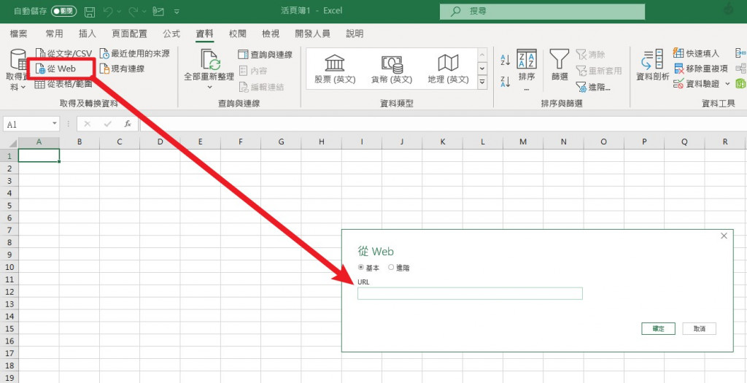This screenshot has height=383, width=747.
Task: Toggle the 篩選 Filter funnel icon
Action: [560, 64]
